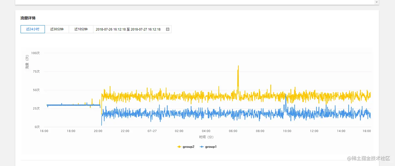
Task: Click the 06:00 x-axis tick label
Action: pos(233,131)
